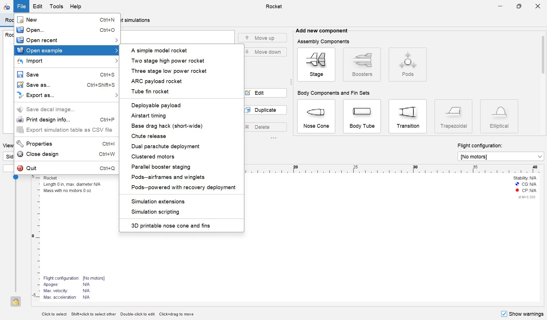Click the OpenRocket app icon in title bar
Screen dimensions: 547x320
click(x=7, y=6)
